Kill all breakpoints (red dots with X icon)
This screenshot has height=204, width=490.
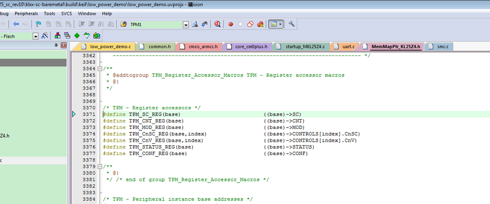point(260,25)
